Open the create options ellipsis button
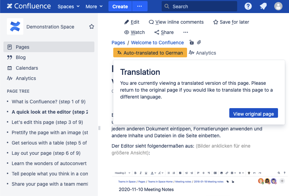Viewport: 289px width, 196px height. tap(140, 7)
